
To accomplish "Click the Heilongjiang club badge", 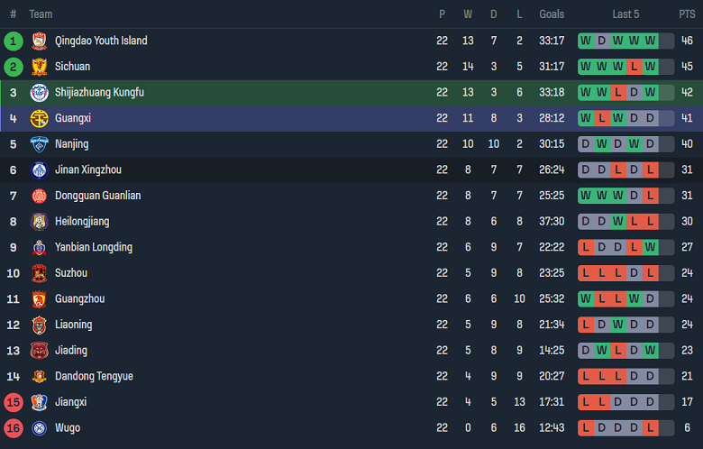I will tap(39, 222).
